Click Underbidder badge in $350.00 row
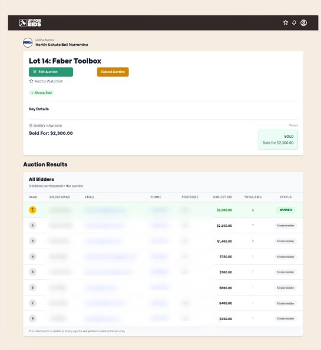Screen dimensions: 321x350 pos(286,319)
